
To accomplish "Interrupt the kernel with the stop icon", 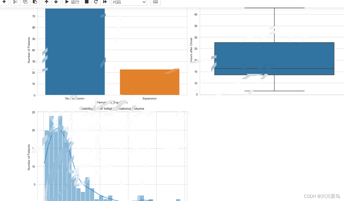I will pos(87,2).
